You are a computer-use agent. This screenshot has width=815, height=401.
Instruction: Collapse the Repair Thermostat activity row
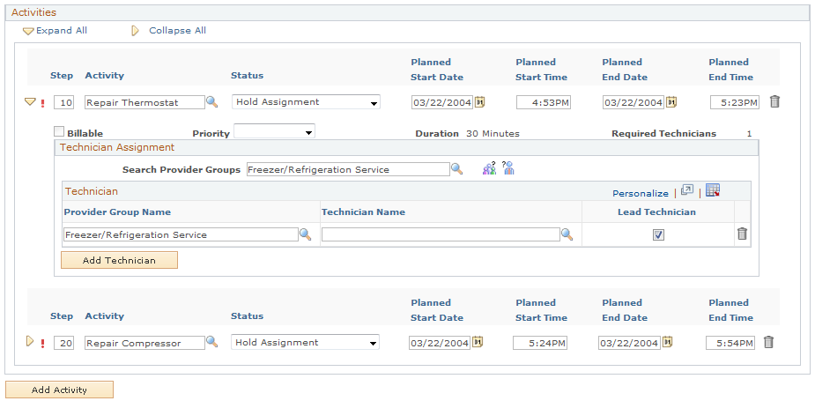(29, 102)
